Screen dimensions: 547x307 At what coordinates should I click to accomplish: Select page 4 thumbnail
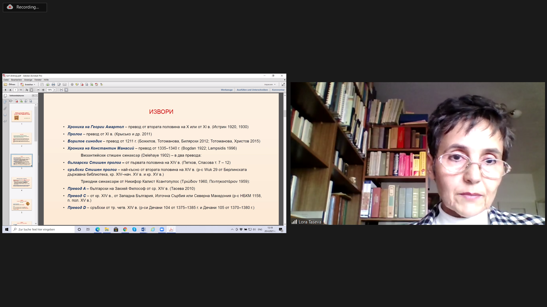(x=22, y=182)
